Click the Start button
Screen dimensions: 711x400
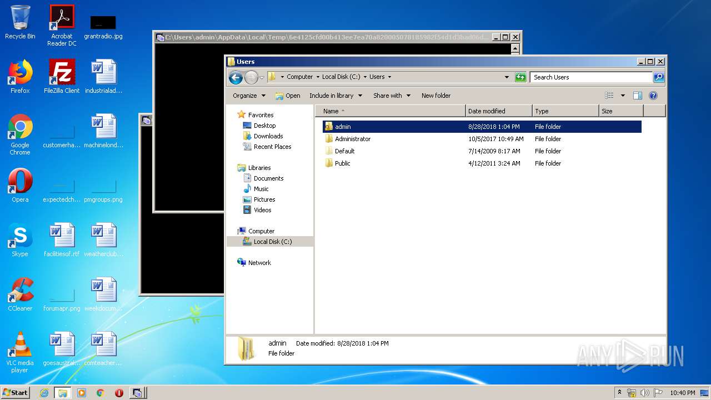coord(16,393)
